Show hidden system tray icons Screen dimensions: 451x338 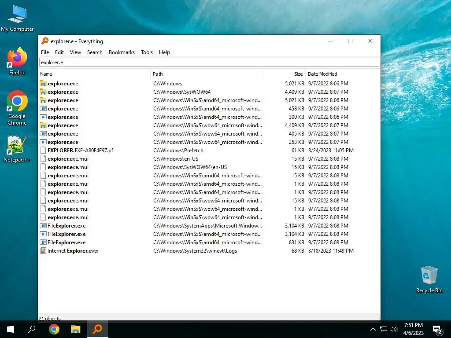pos(373,329)
